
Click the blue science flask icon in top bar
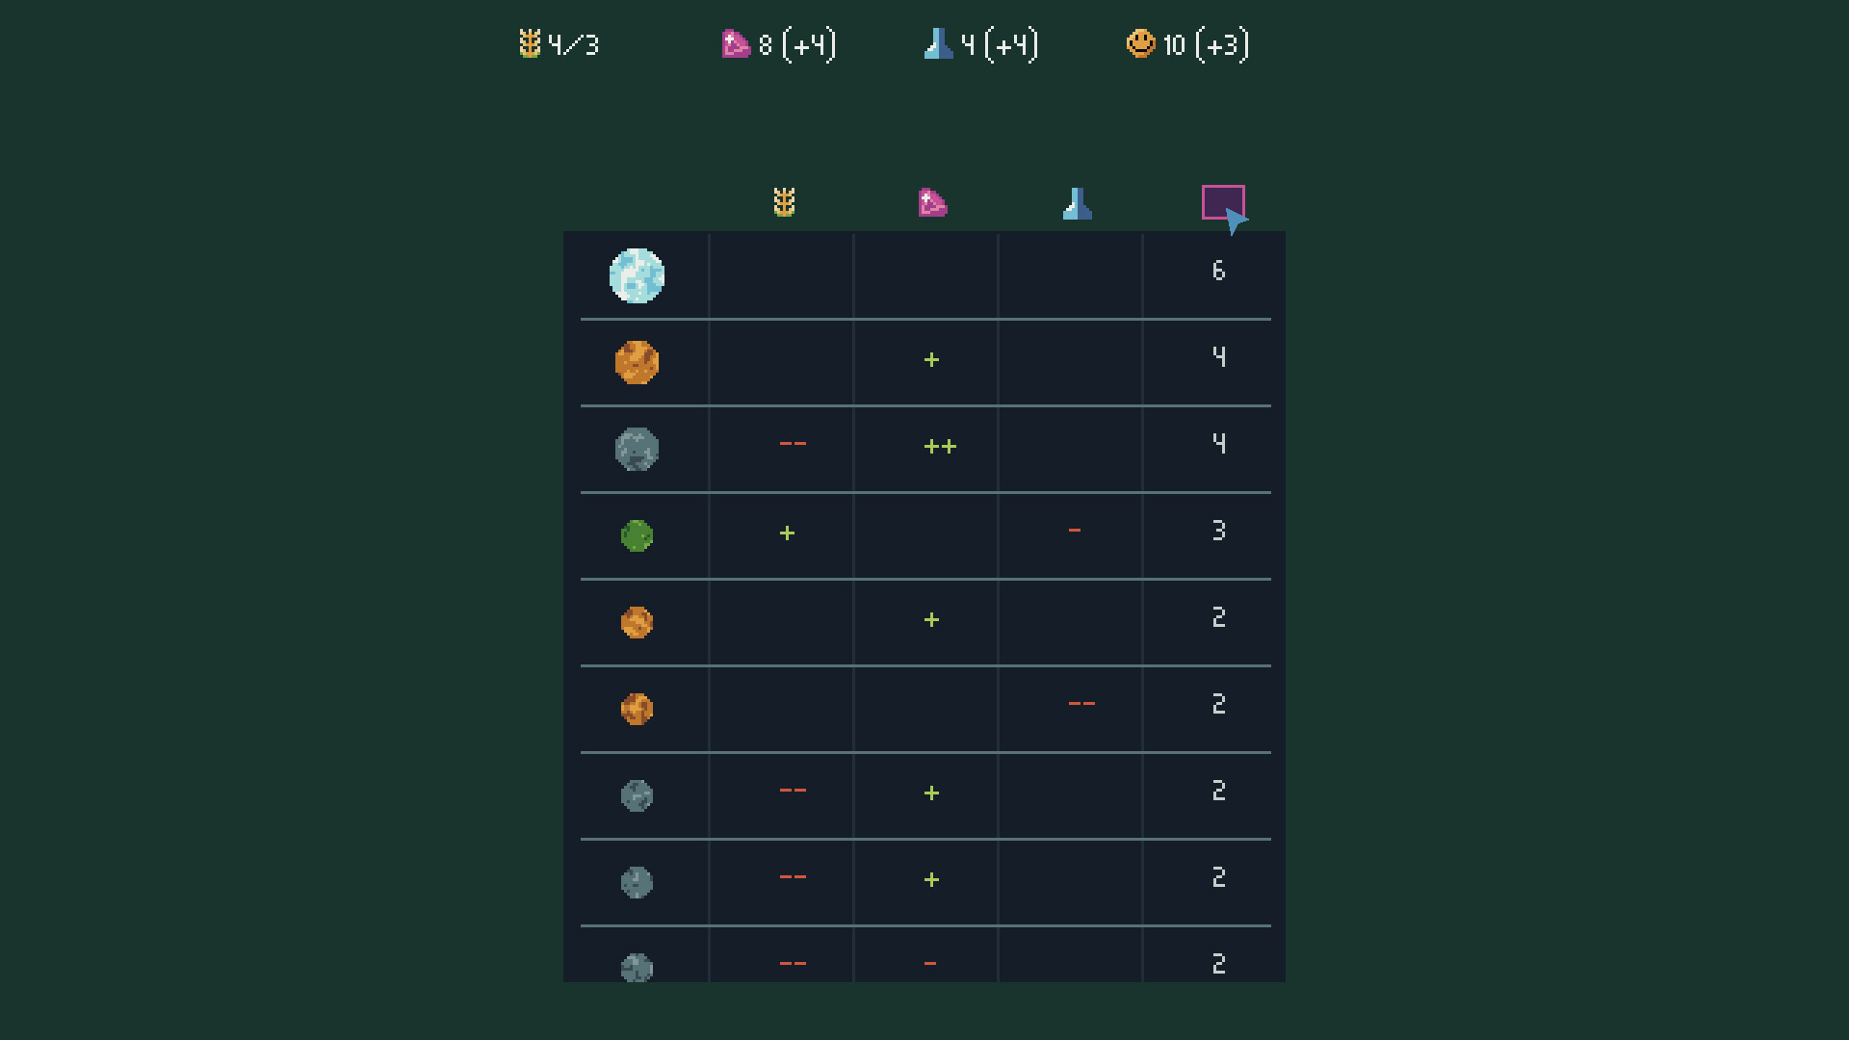coord(938,44)
